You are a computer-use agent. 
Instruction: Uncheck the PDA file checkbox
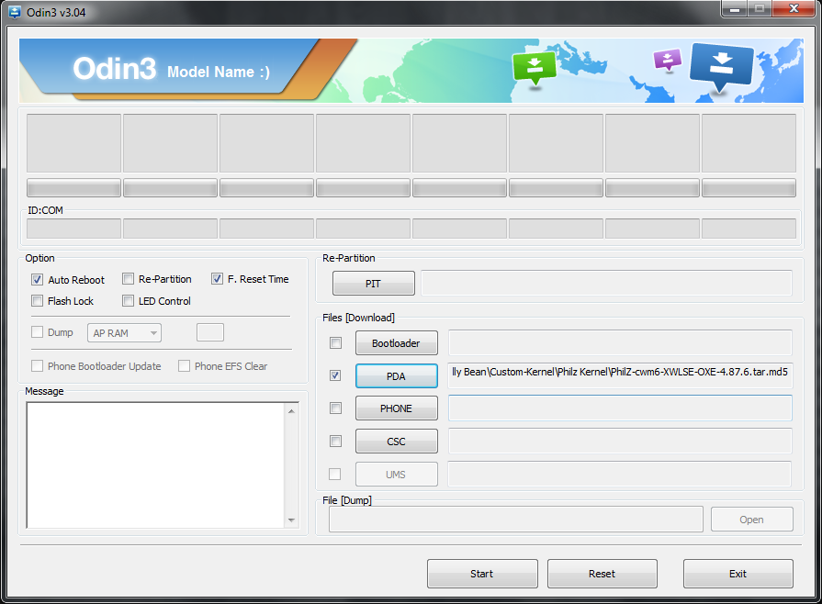(335, 375)
